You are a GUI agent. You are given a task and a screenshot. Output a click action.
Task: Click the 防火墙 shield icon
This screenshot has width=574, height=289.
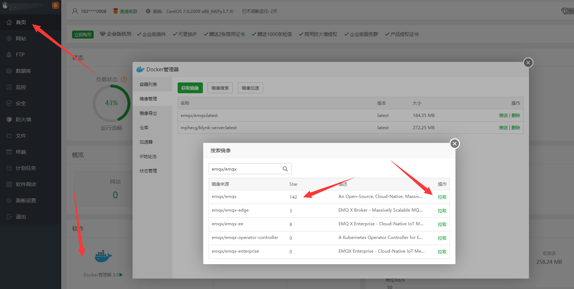tap(9, 119)
